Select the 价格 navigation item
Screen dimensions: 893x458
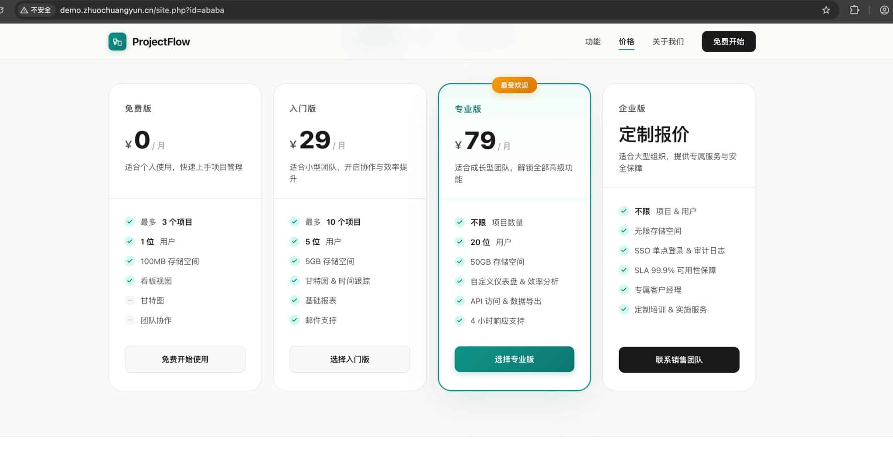click(626, 42)
